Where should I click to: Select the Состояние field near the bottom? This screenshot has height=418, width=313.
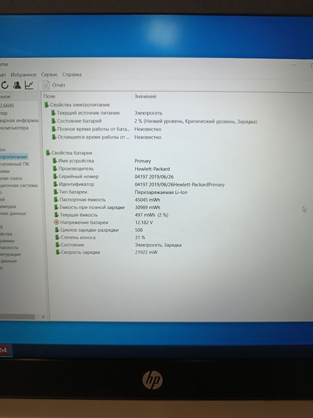pyautogui.click(x=72, y=244)
